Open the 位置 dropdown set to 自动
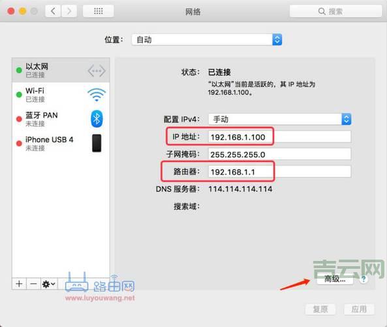 [207, 40]
